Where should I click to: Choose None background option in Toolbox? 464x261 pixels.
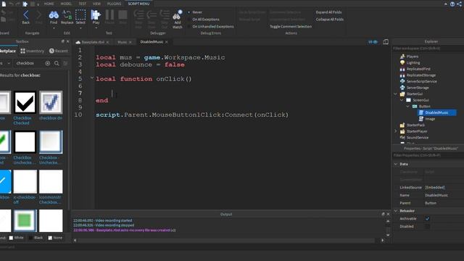55,238
